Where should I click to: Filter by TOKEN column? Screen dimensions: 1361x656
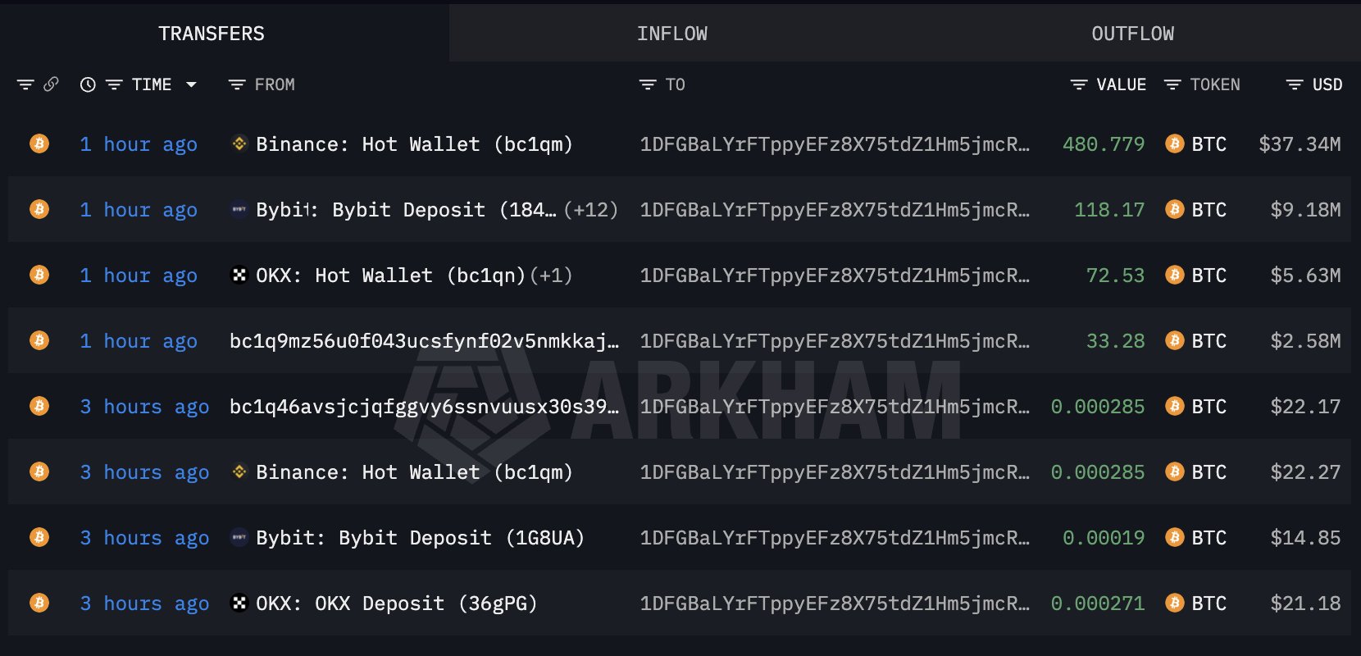tap(1172, 84)
